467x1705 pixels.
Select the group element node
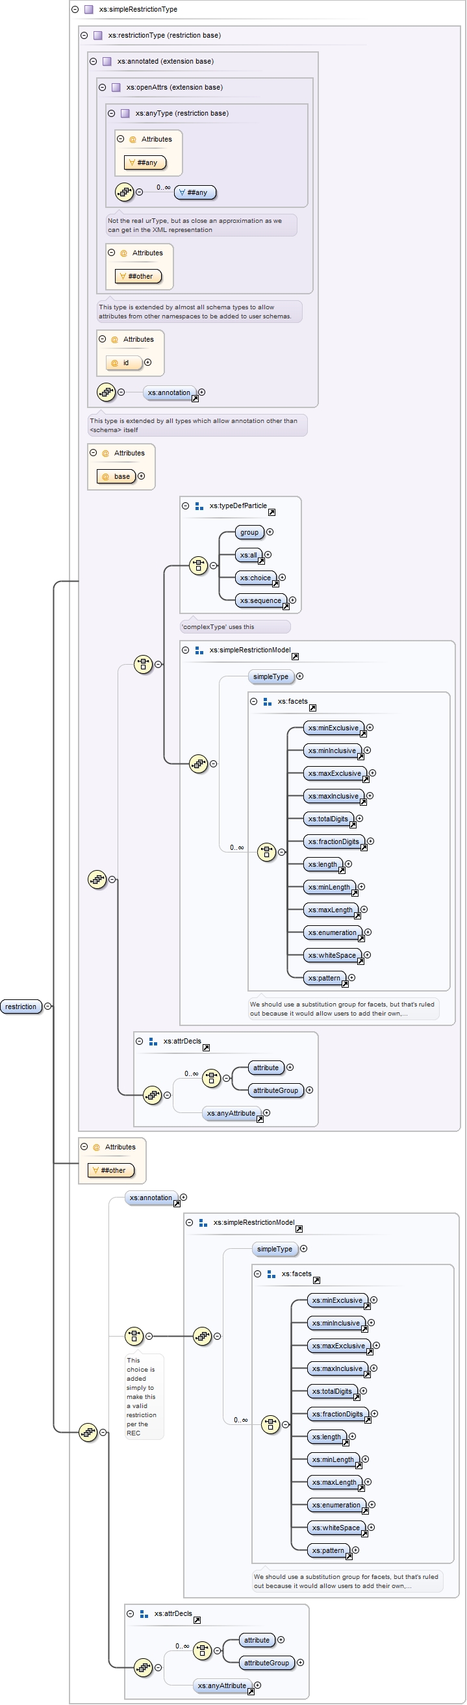(x=249, y=532)
